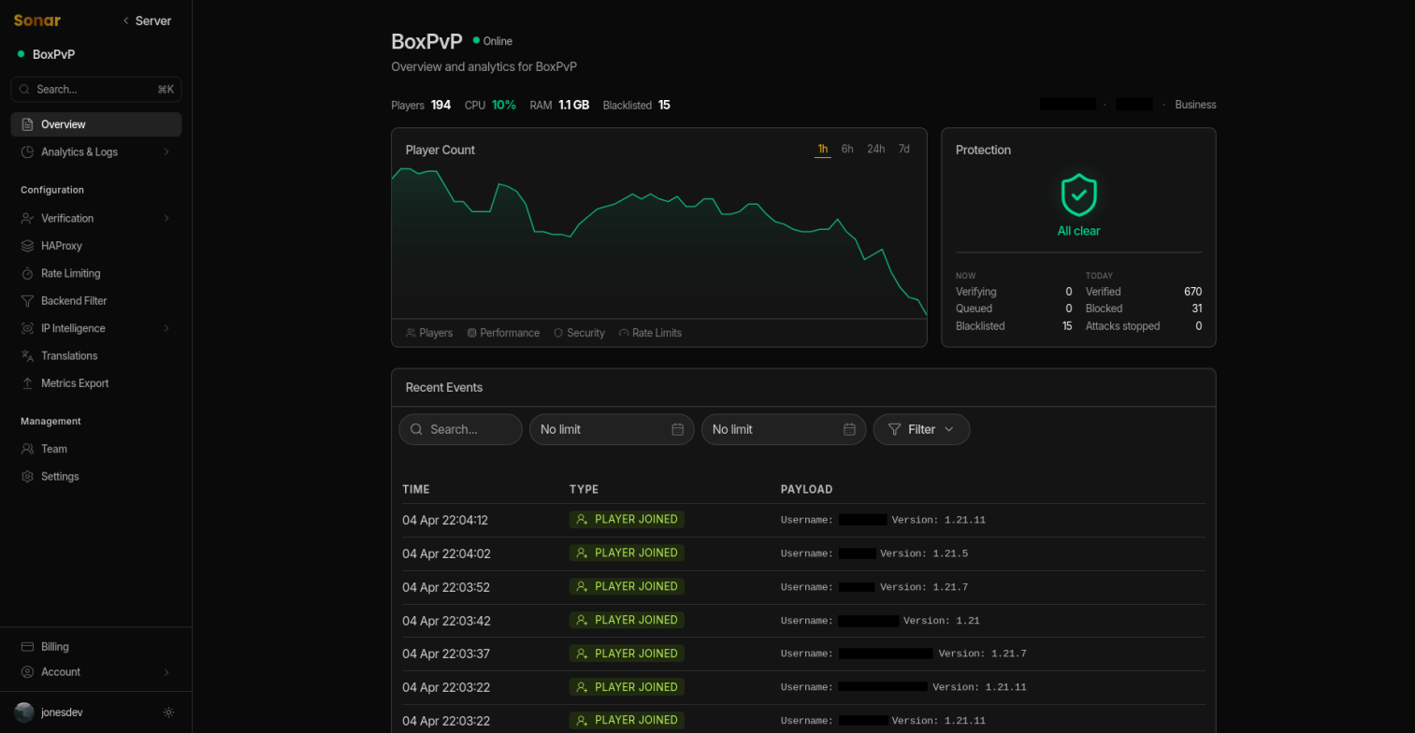Go back to Server list
1415x733 pixels.
tap(147, 21)
